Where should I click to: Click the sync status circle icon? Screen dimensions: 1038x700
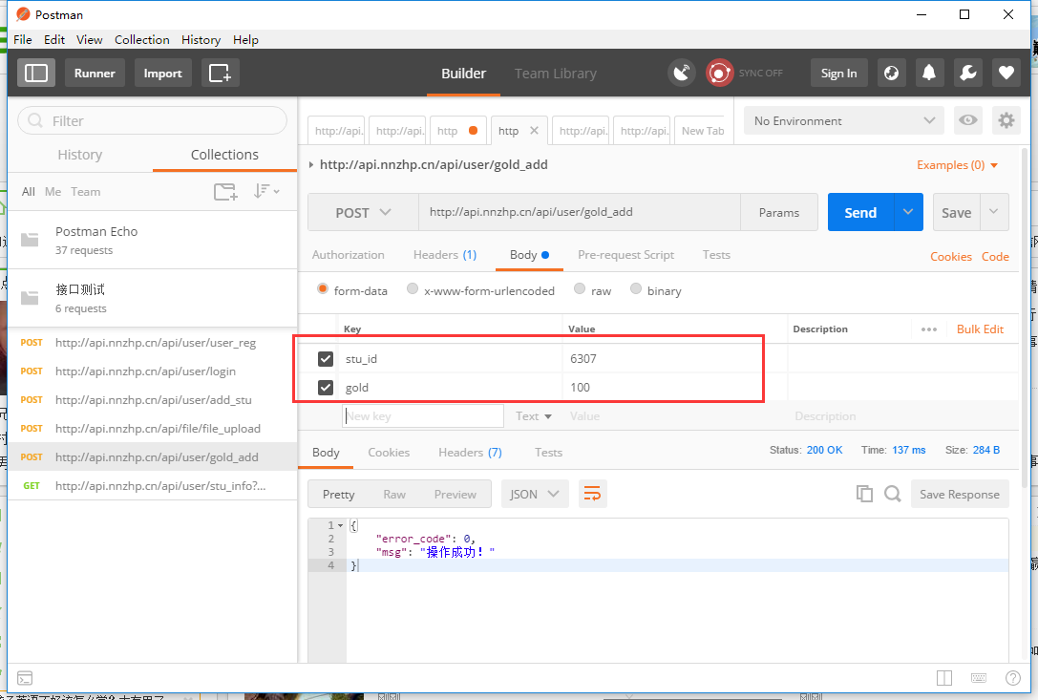pyautogui.click(x=719, y=73)
